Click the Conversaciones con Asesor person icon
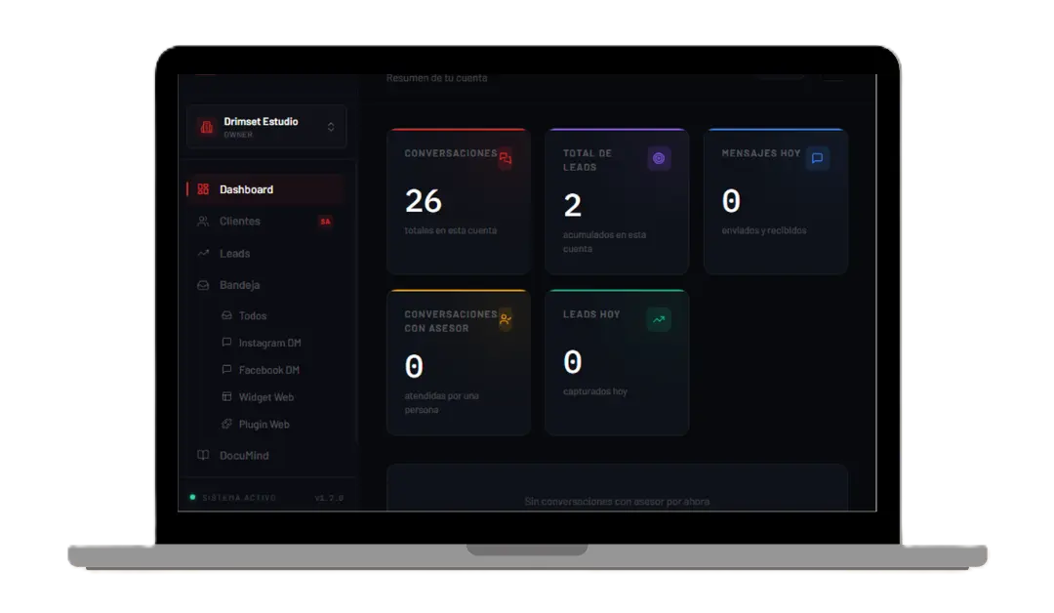This screenshot has height=613, width=1054. click(x=506, y=320)
